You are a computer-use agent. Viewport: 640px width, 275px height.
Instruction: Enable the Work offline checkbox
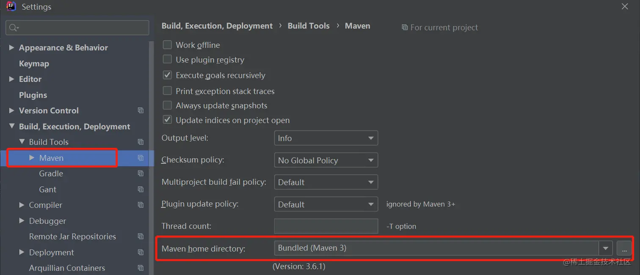coord(168,45)
